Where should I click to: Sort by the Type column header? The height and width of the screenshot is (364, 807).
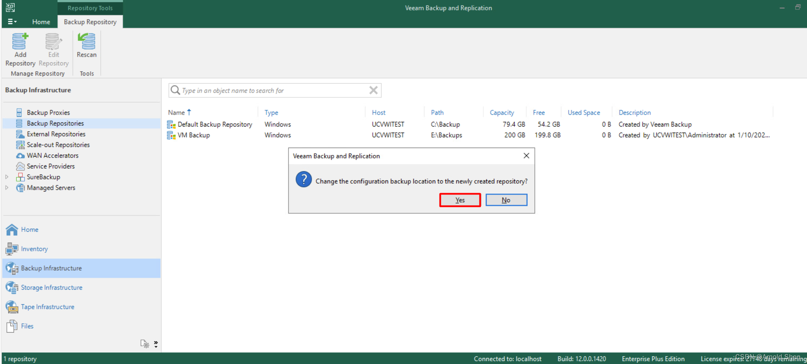pyautogui.click(x=271, y=112)
